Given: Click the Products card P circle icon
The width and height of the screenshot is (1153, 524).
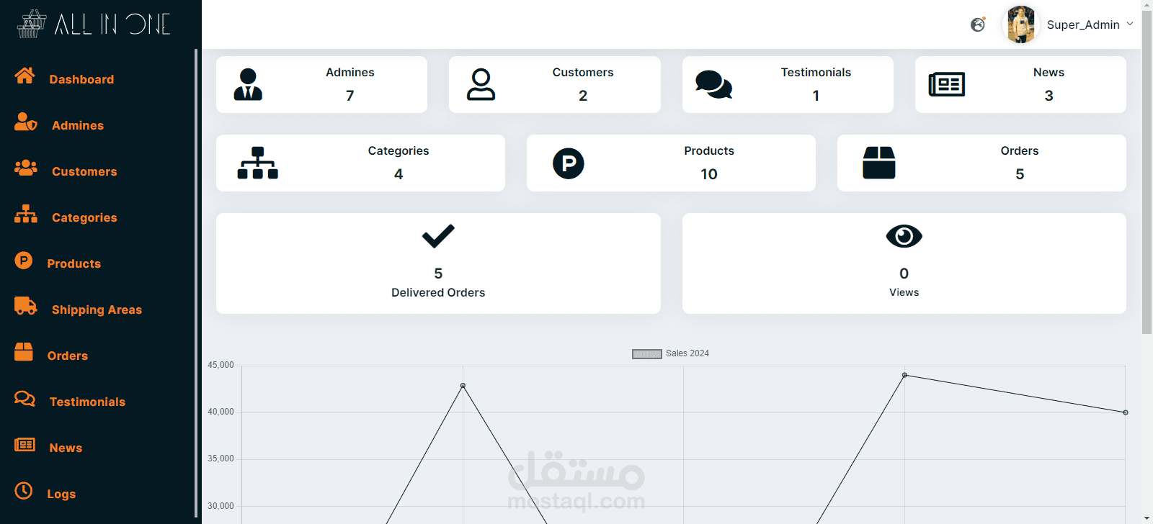Looking at the screenshot, I should coord(569,163).
